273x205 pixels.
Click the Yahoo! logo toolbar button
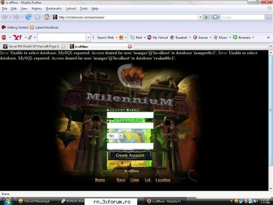(x=17, y=37)
